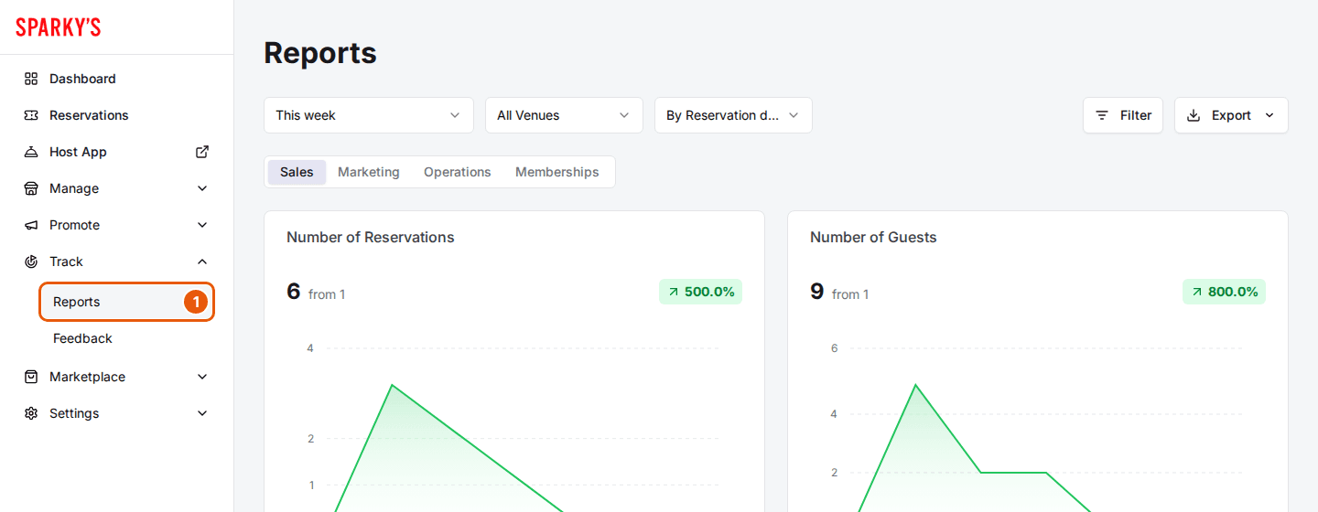Viewport: 1318px width, 512px height.
Task: Click the Host App link text
Action: 78,152
